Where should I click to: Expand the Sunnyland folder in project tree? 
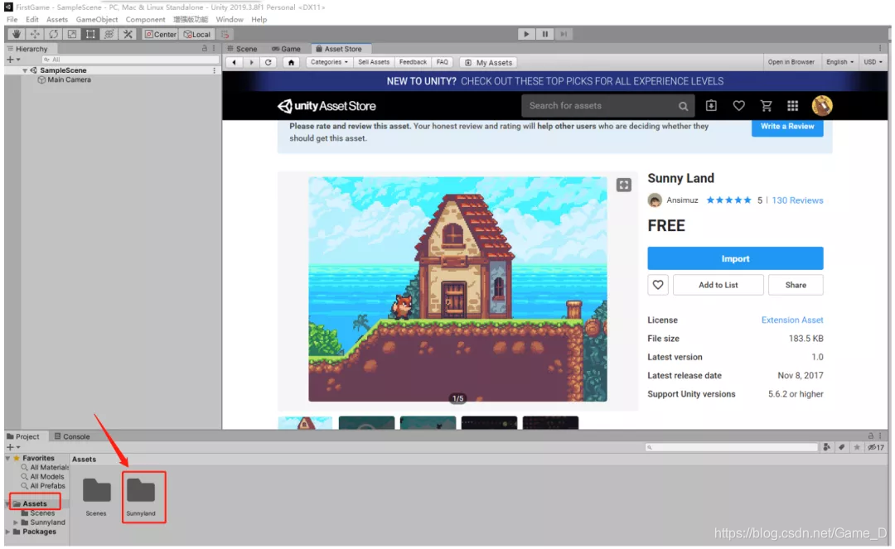[16, 523]
